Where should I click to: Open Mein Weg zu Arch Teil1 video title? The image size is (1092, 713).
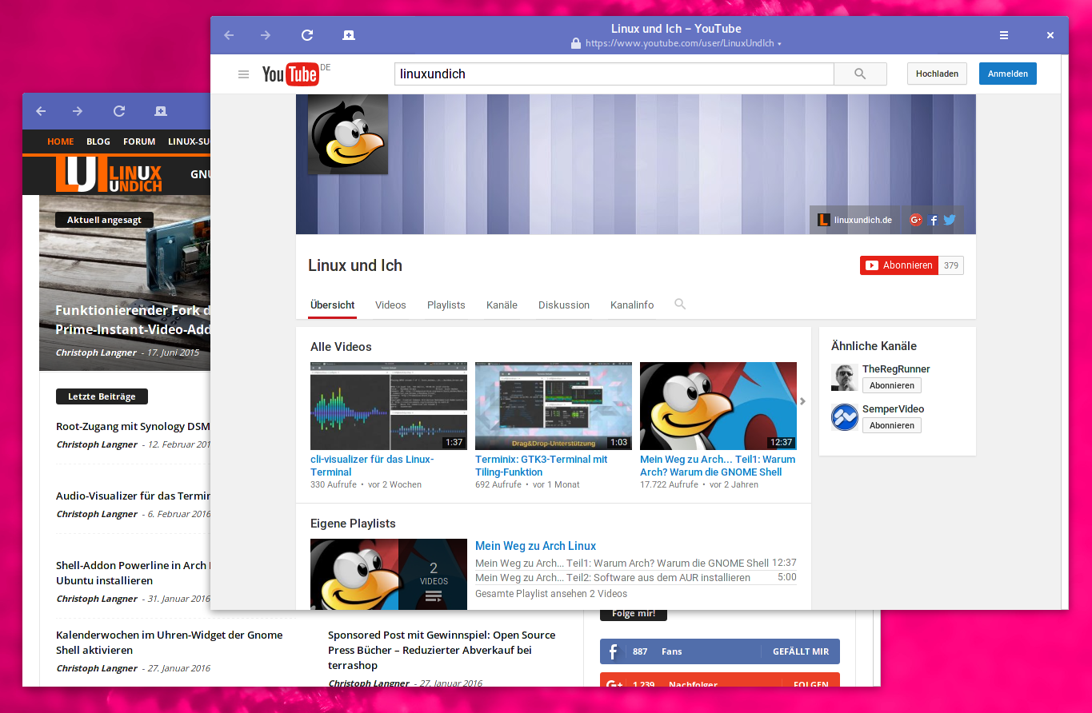[718, 465]
